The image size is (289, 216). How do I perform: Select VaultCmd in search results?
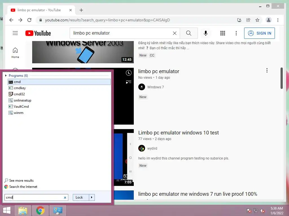[x=59, y=107]
